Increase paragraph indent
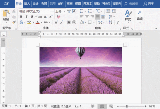Screen dimensions: 160x109 pos(114,11)
